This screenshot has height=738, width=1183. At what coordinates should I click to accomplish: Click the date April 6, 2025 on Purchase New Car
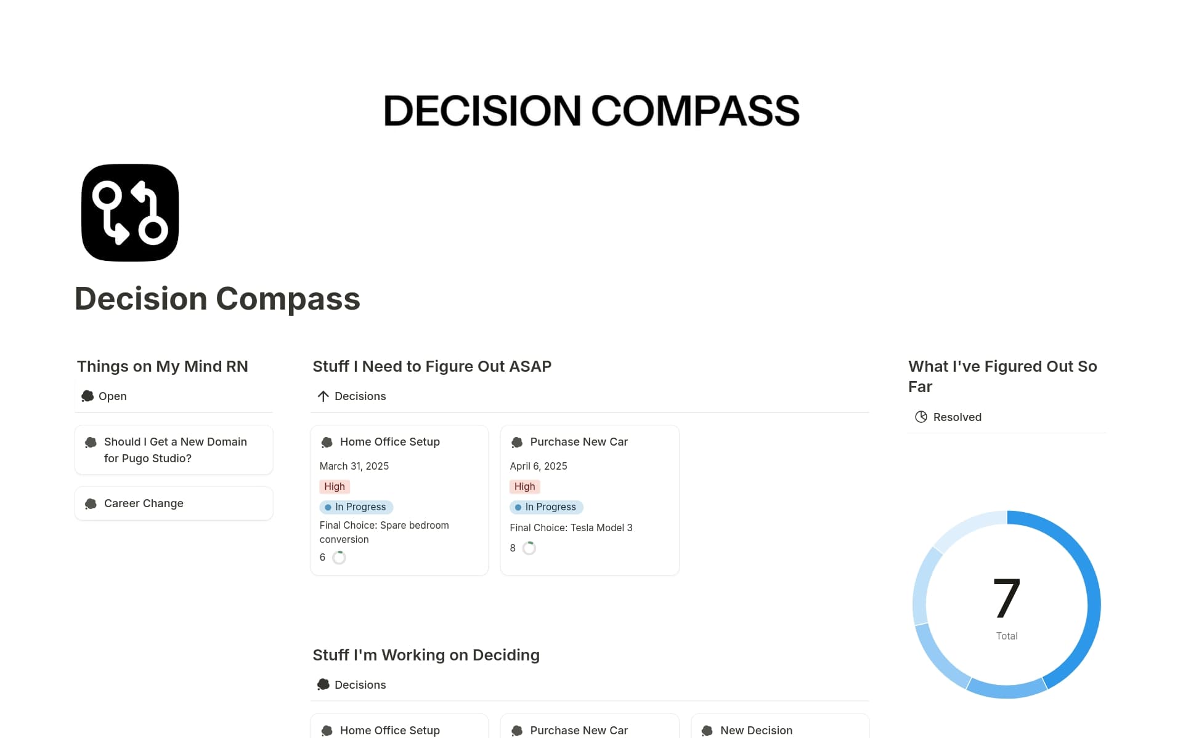[538, 466]
